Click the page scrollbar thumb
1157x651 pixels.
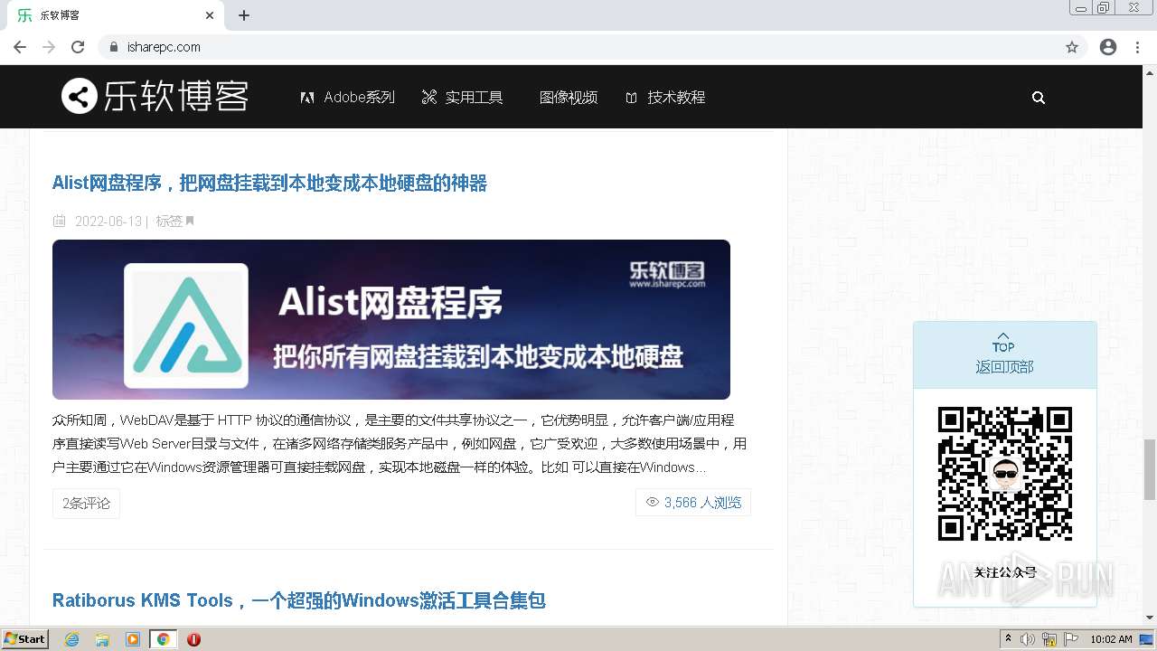pyautogui.click(x=1150, y=469)
